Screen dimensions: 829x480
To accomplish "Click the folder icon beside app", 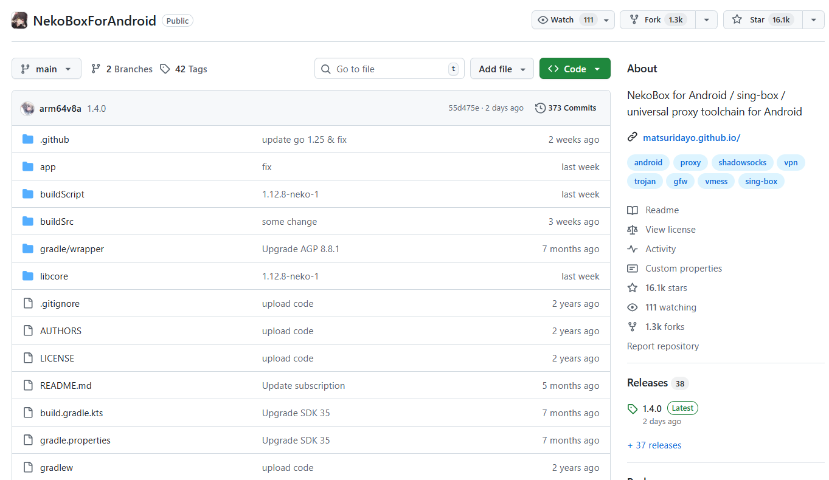I will [27, 166].
